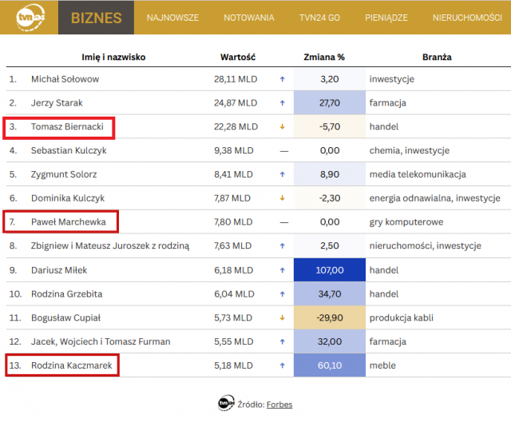Open the NIERUCHOMOŚCI navigation item
The image size is (511, 423).
point(467,18)
